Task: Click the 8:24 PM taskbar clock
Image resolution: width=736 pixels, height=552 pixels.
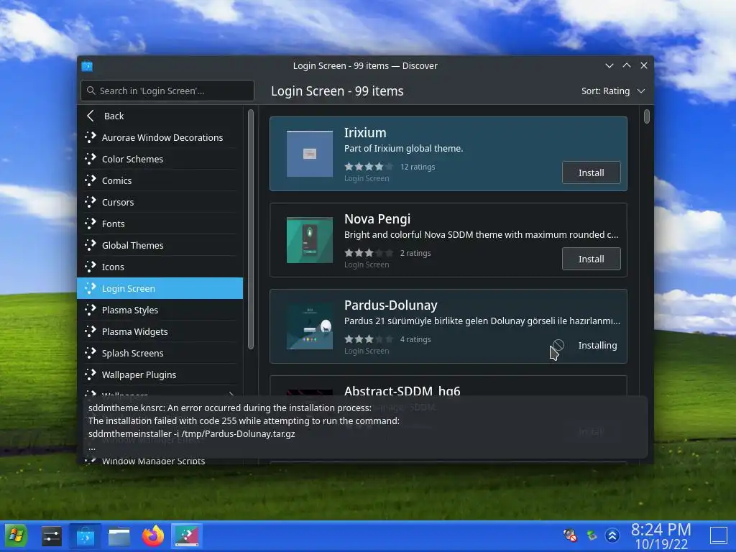Action: (x=661, y=530)
